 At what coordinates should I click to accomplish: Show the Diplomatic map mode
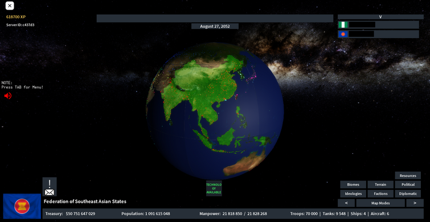pyautogui.click(x=408, y=194)
